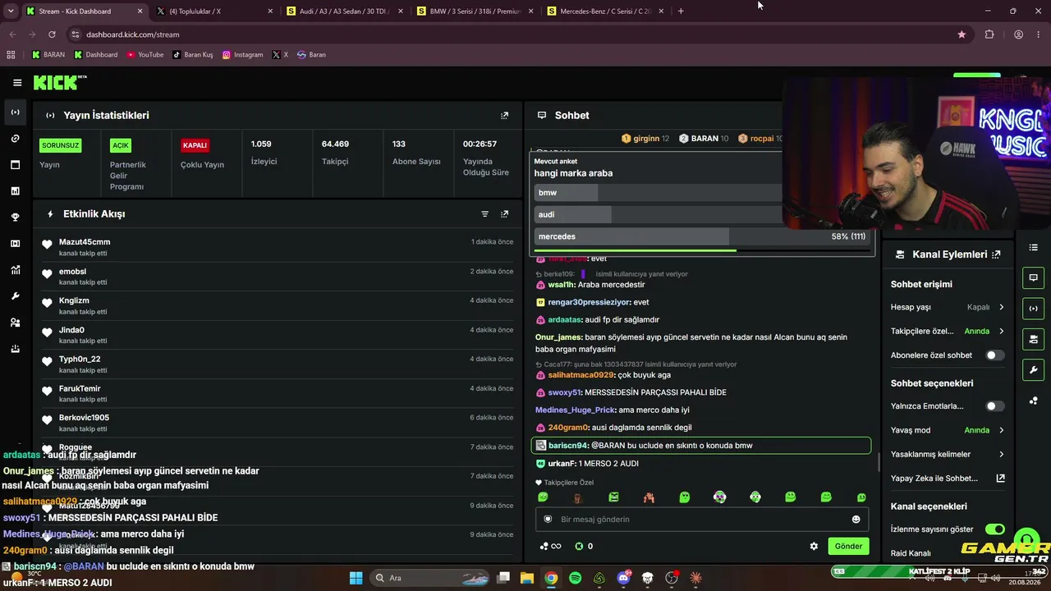Viewport: 1051px width, 591px height.
Task: Select the bmw poll option bar
Action: (703, 193)
